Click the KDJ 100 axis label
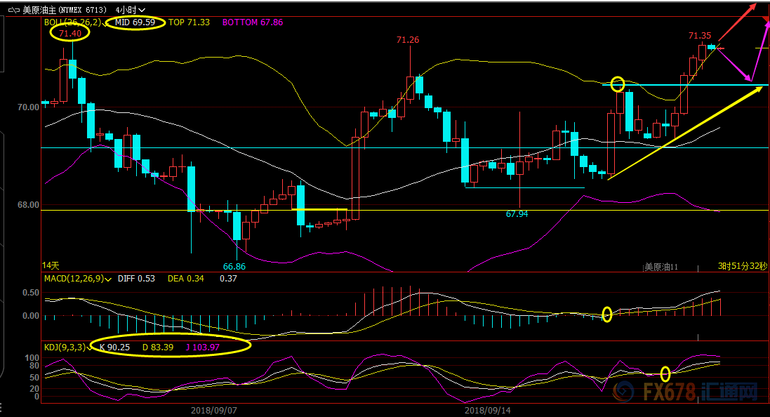Screen dimensions: 770x417 pos(32,358)
